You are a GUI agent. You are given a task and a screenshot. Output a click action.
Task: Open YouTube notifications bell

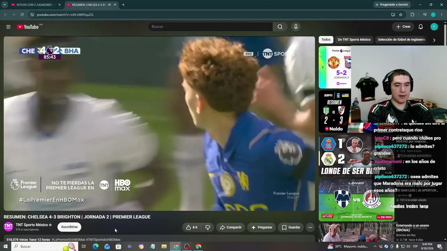pos(421,27)
